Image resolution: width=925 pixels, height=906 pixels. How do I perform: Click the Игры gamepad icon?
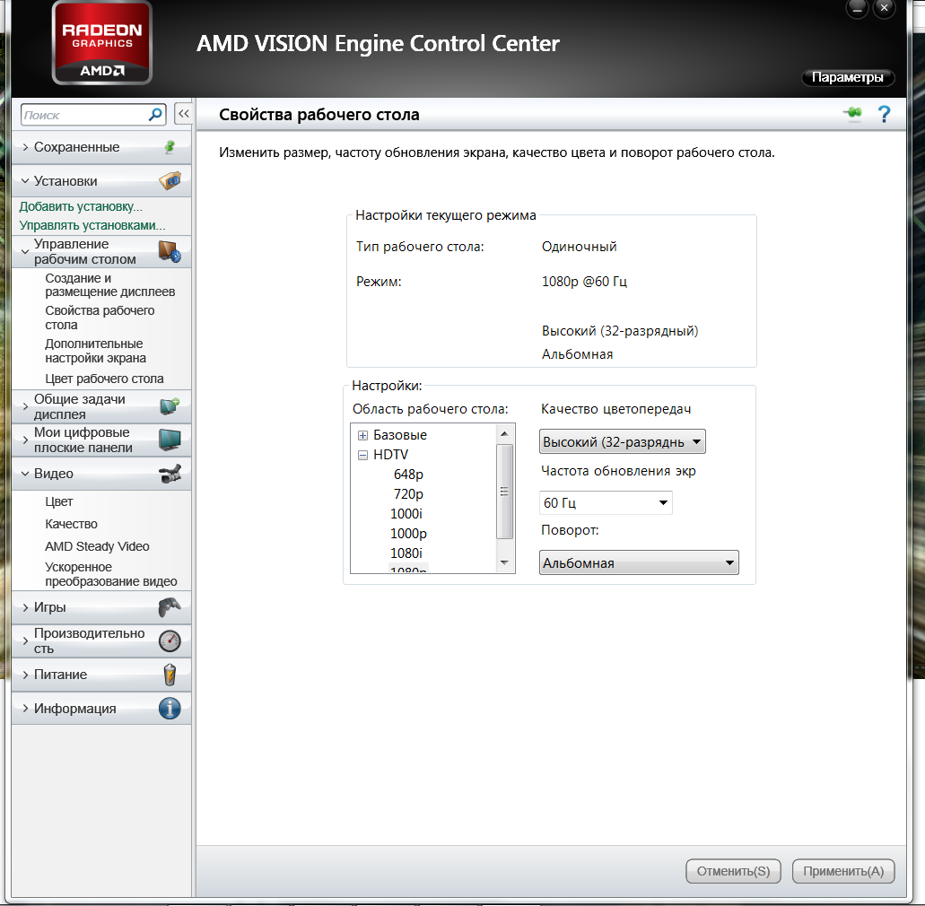pyautogui.click(x=170, y=607)
